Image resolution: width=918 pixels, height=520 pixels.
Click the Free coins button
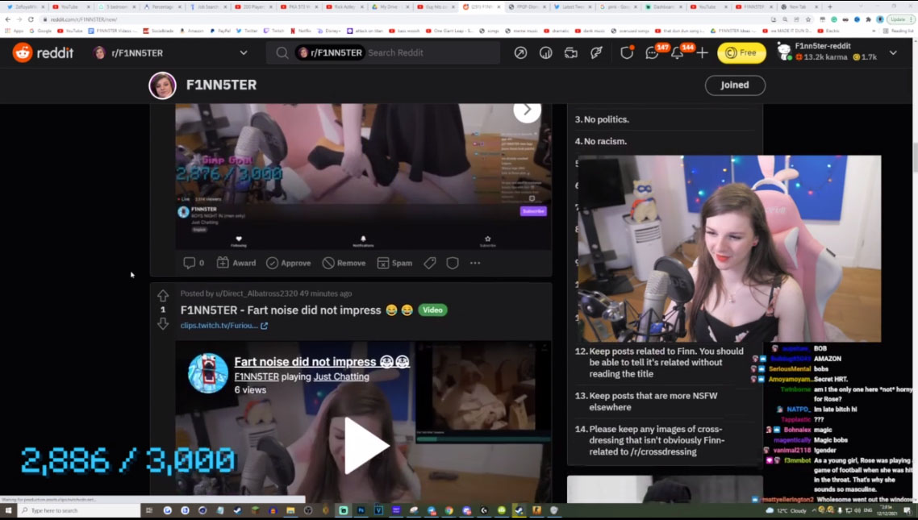click(742, 53)
